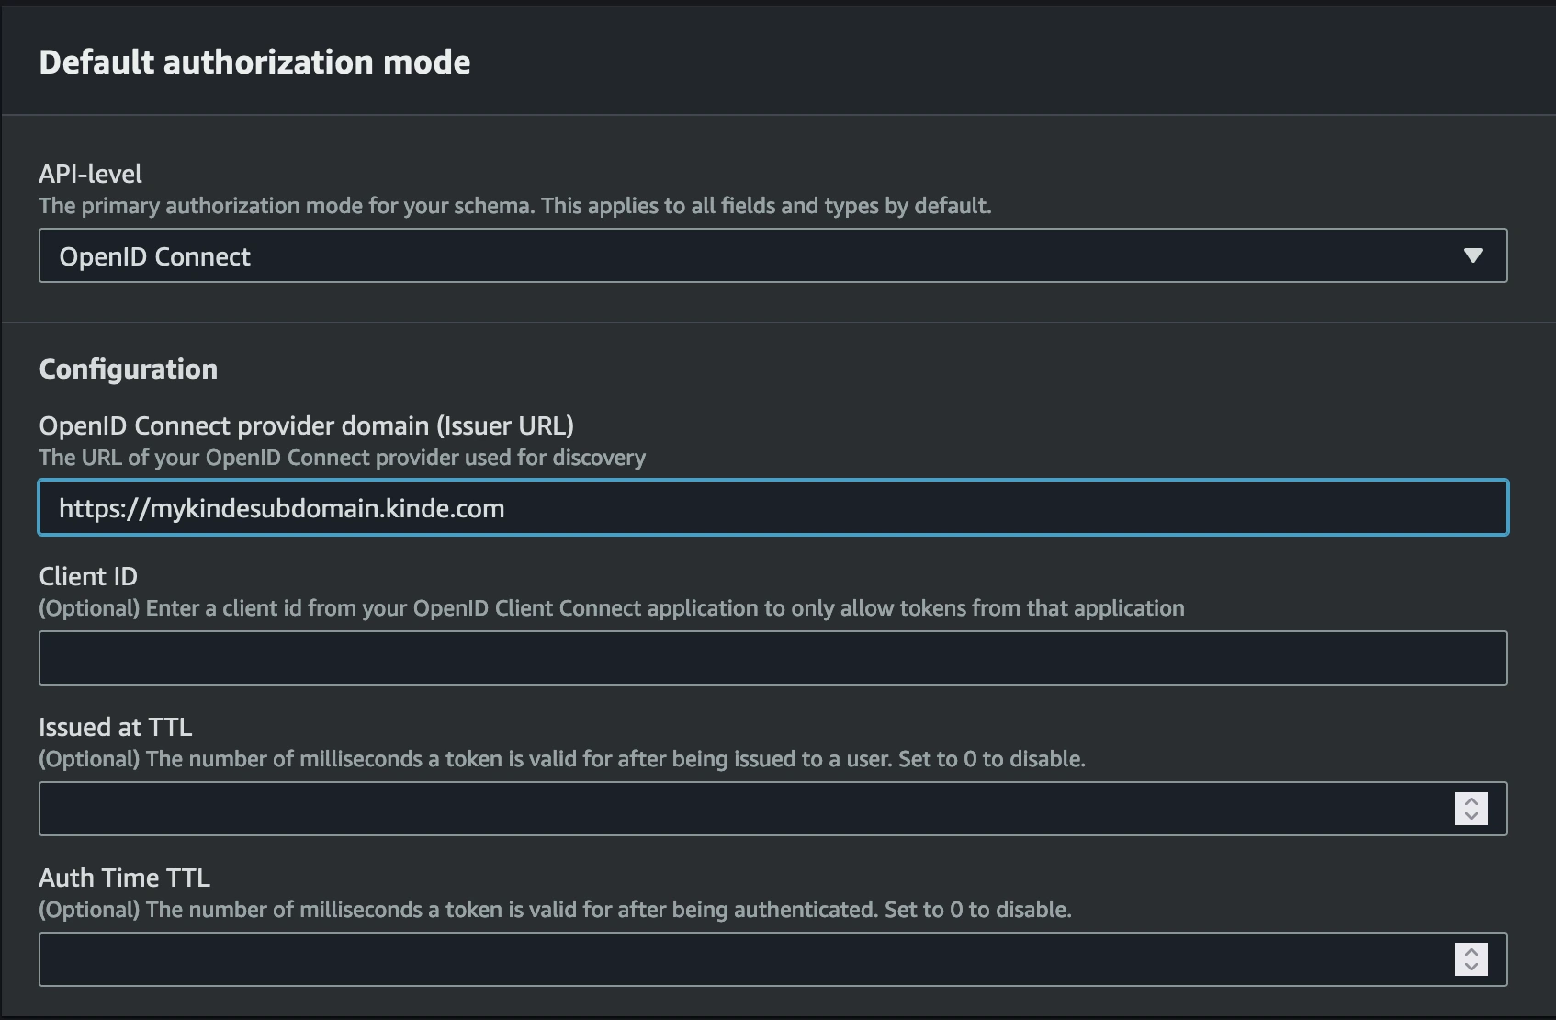Click the 'Default authorization mode' heading

[254, 62]
